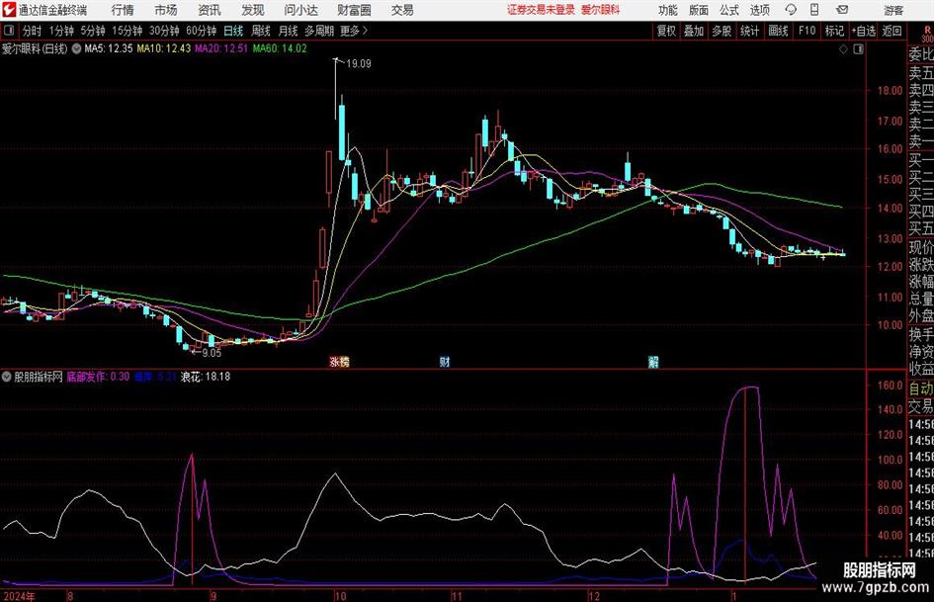Click the 证券交易未登录 login link
Viewport: 934px width, 602px height.
coord(541,10)
